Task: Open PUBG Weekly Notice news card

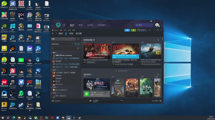Action: click(x=151, y=51)
